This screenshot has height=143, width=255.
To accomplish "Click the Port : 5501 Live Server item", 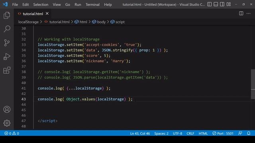I will [223, 133].
